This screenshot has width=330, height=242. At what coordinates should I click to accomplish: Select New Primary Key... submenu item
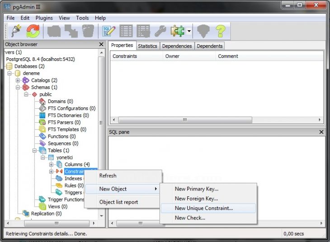pos(208,189)
